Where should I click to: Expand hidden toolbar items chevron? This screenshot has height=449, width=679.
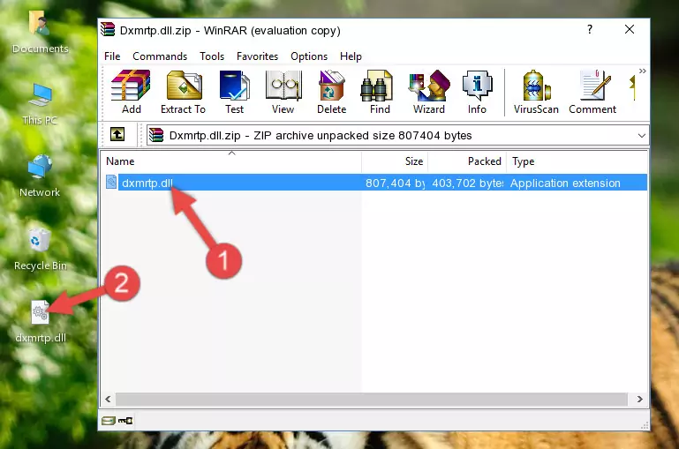pyautogui.click(x=643, y=71)
